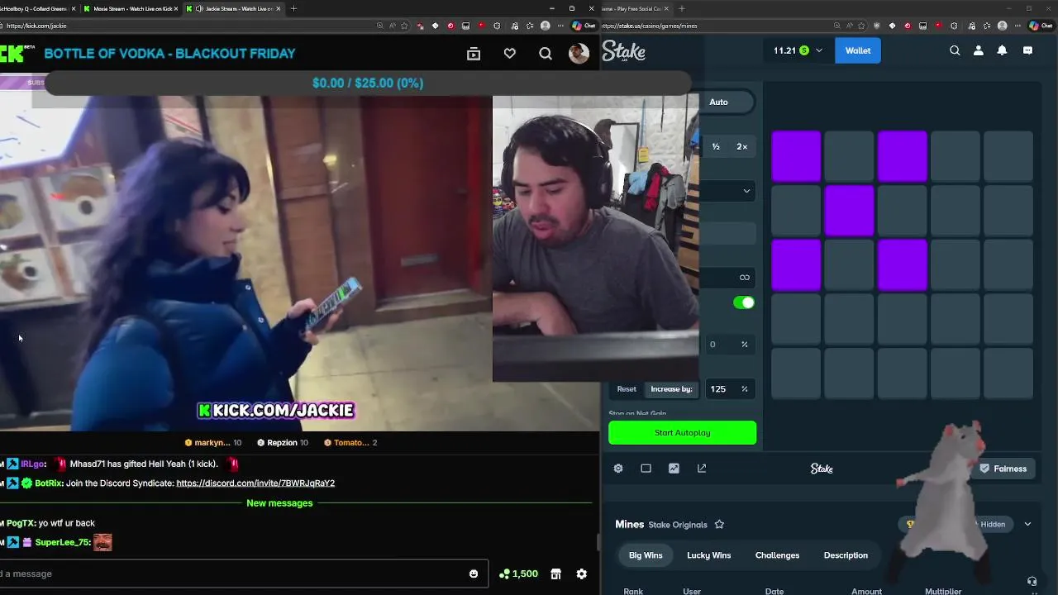Open the mines count dropdown chevron
The height and width of the screenshot is (595, 1058).
pyautogui.click(x=746, y=191)
